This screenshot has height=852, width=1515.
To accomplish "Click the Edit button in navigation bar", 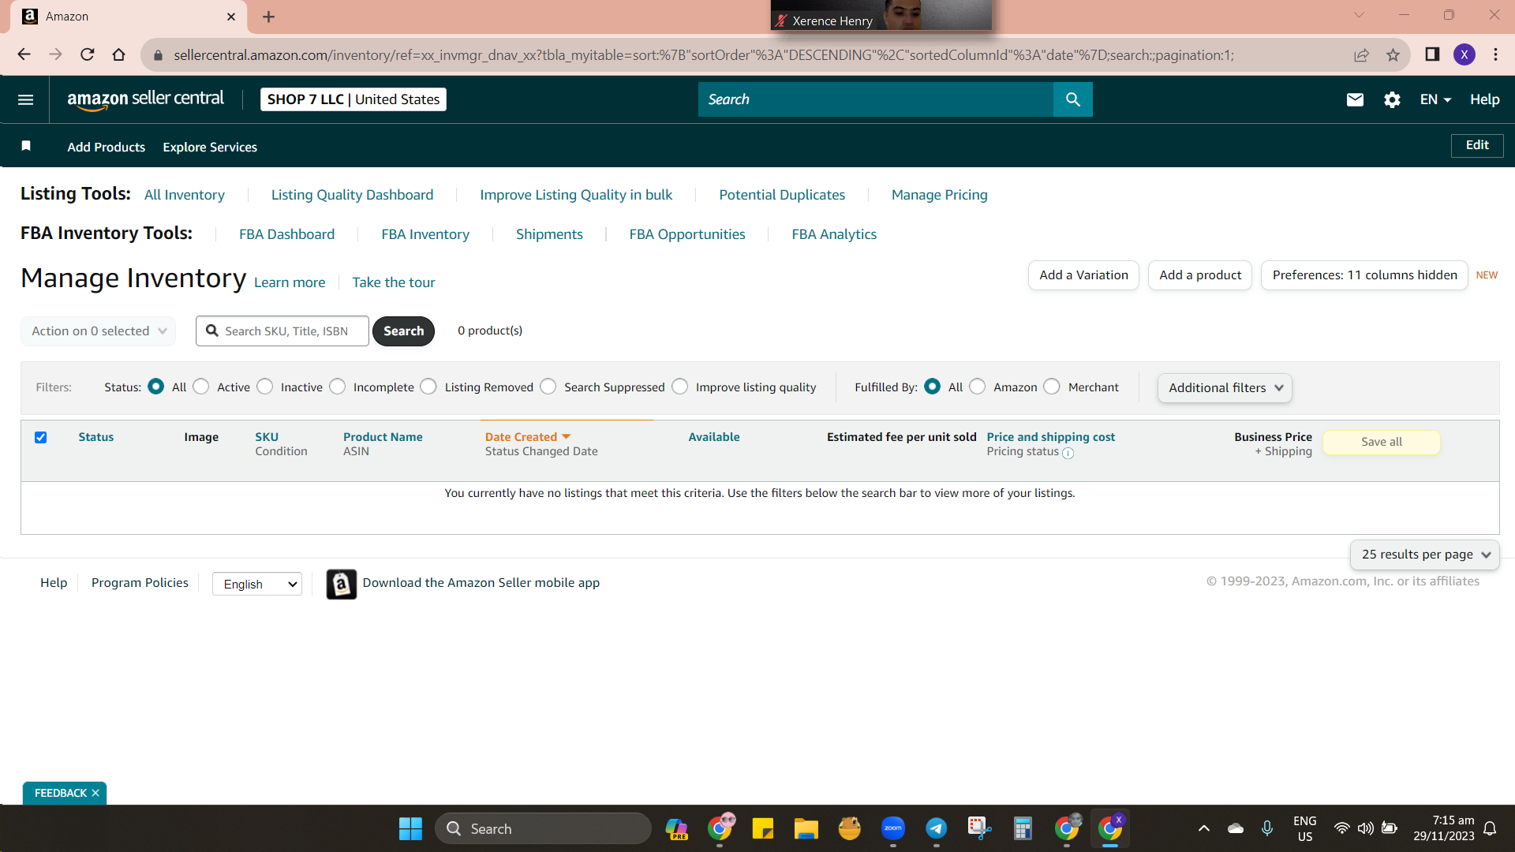I will coord(1477,145).
